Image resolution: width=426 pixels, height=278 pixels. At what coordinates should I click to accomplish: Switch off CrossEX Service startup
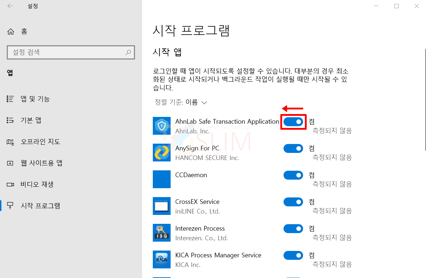[x=293, y=202]
